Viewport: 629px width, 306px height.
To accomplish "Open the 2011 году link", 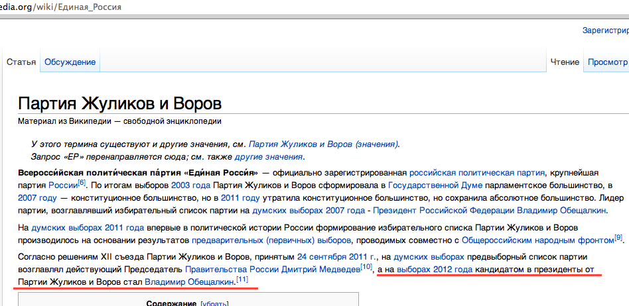I will click(240, 198).
